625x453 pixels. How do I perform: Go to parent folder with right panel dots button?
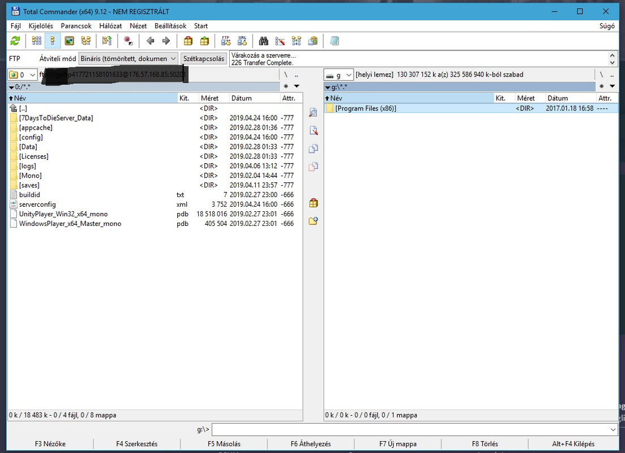coord(612,75)
